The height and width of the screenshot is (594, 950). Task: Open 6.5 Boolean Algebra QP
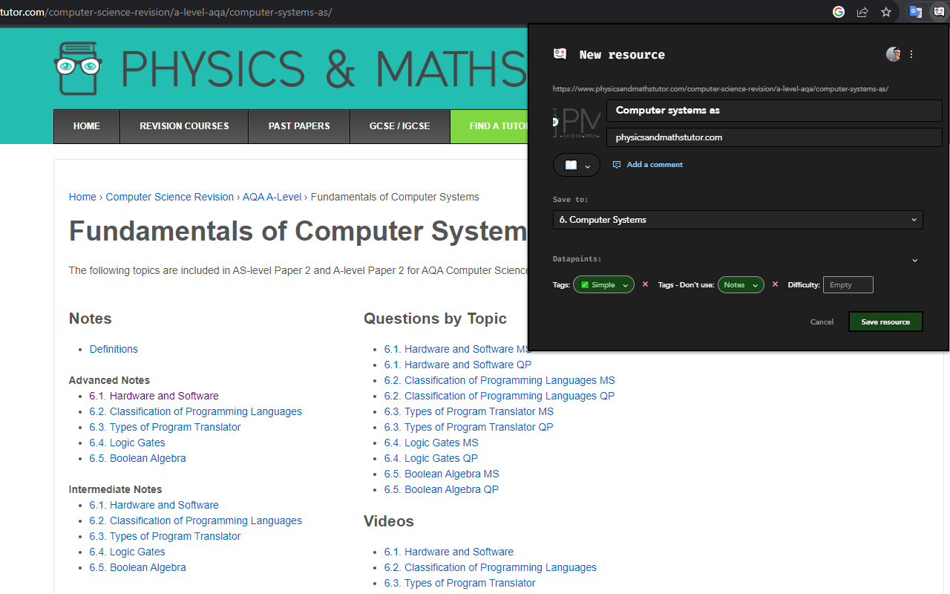442,489
